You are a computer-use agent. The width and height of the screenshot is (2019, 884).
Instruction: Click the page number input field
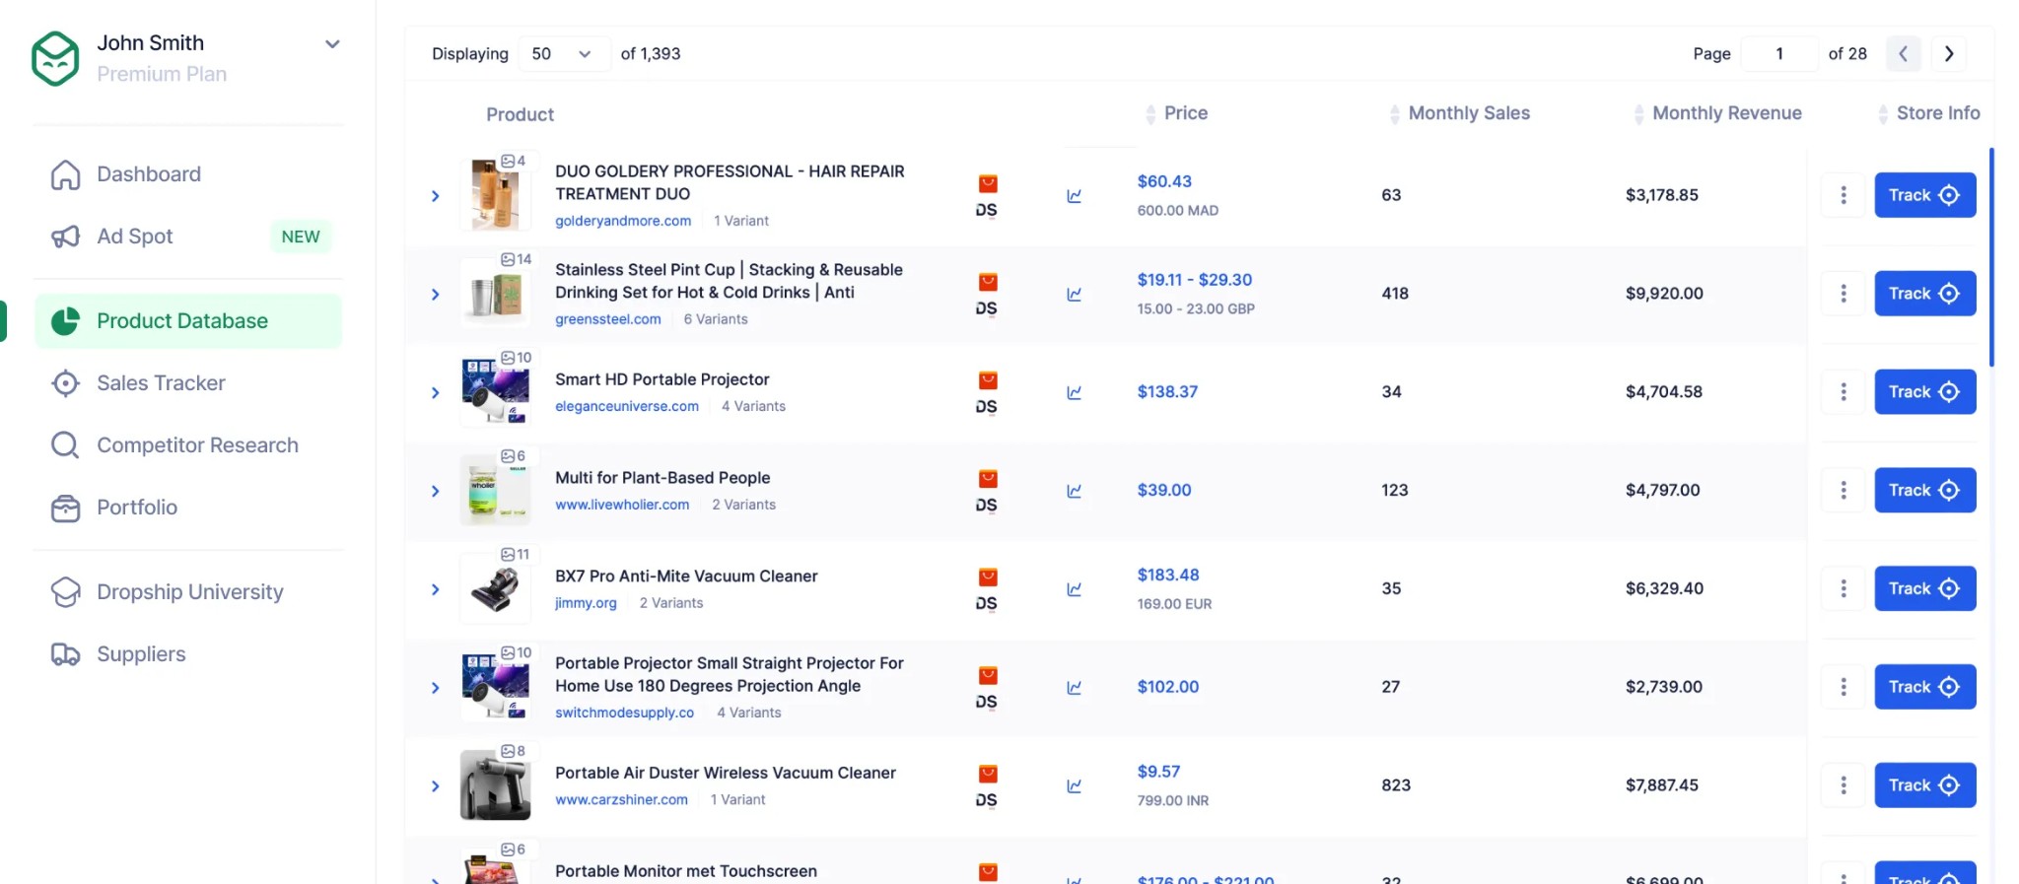1778,54
